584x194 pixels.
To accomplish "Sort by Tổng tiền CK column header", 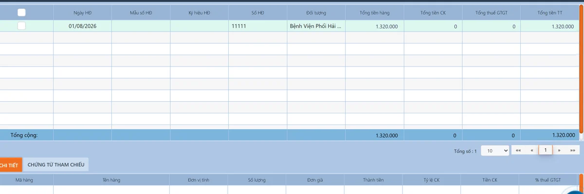I will 433,13.
